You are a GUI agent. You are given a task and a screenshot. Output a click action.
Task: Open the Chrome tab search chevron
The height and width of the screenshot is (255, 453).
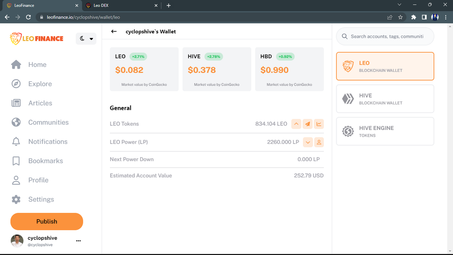point(400,5)
